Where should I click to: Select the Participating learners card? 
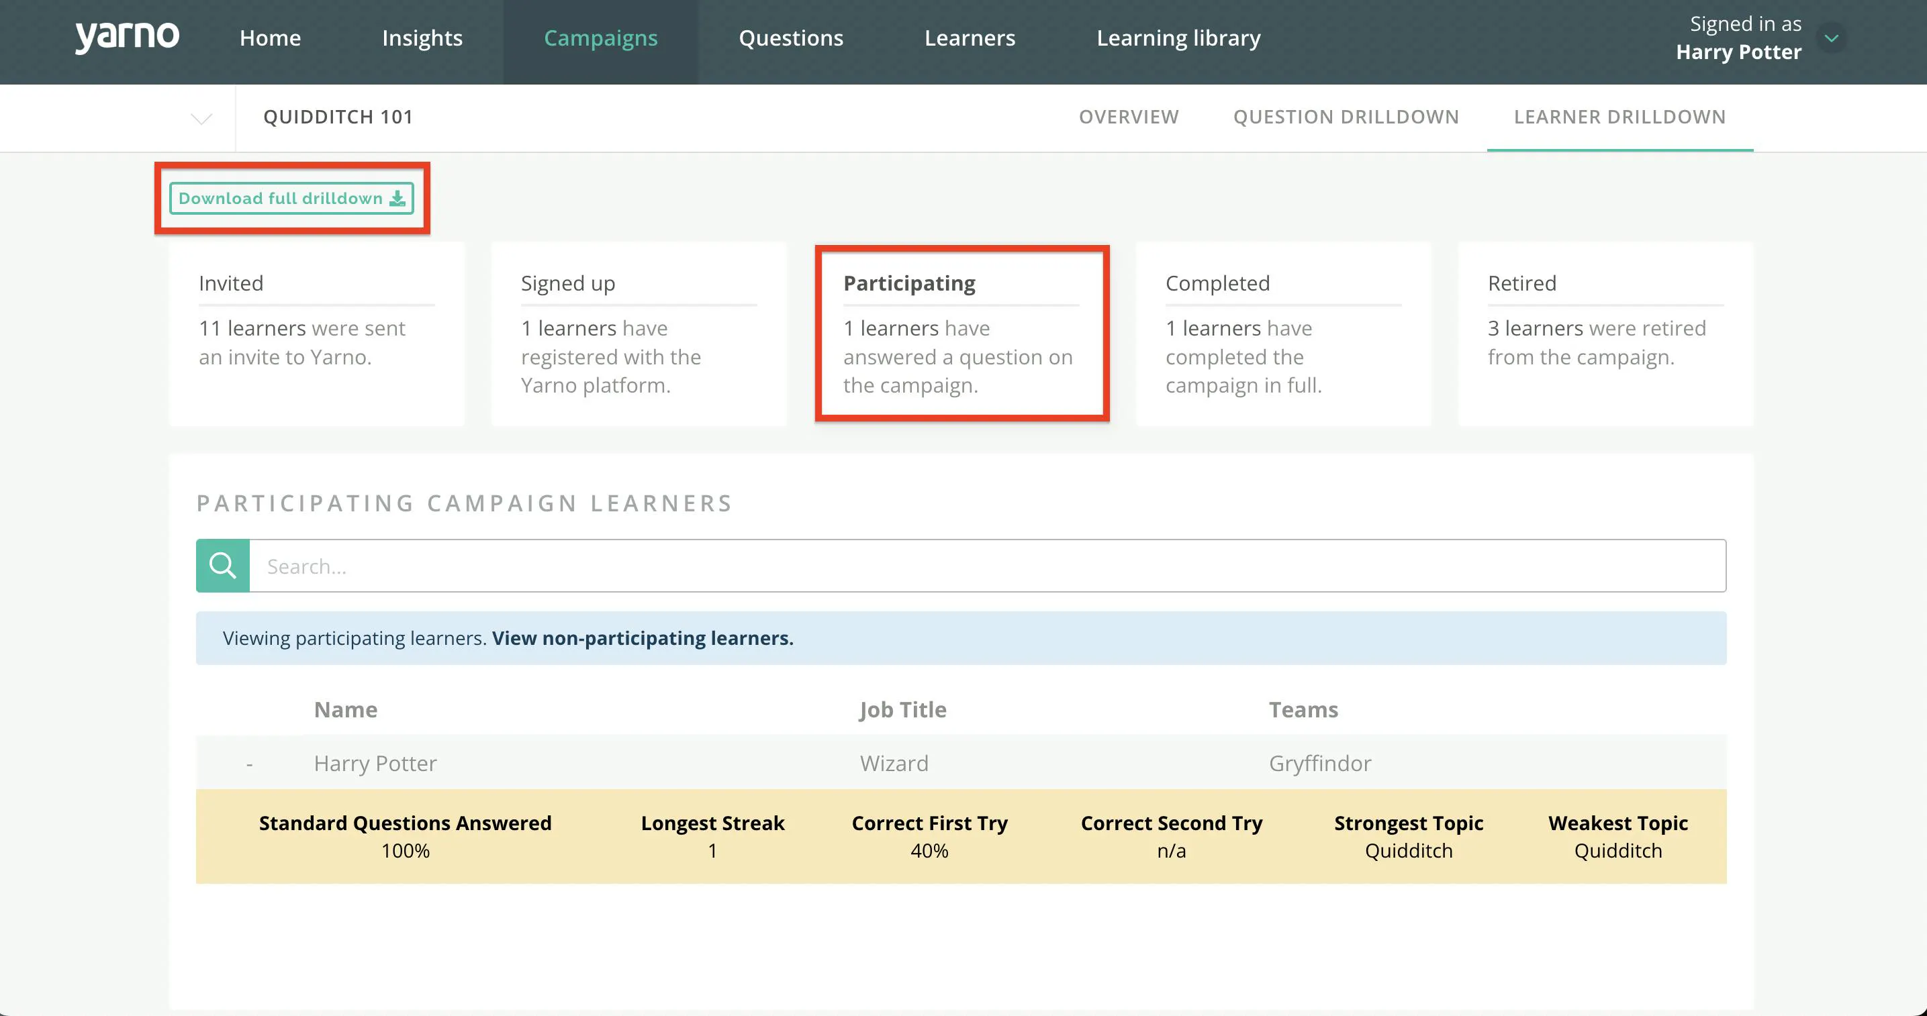[x=962, y=334]
